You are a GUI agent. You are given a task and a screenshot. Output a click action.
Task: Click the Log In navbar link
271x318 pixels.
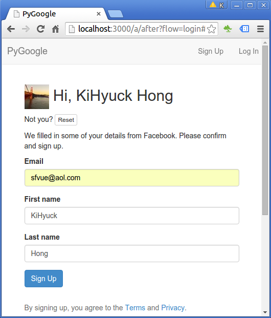pyautogui.click(x=249, y=51)
